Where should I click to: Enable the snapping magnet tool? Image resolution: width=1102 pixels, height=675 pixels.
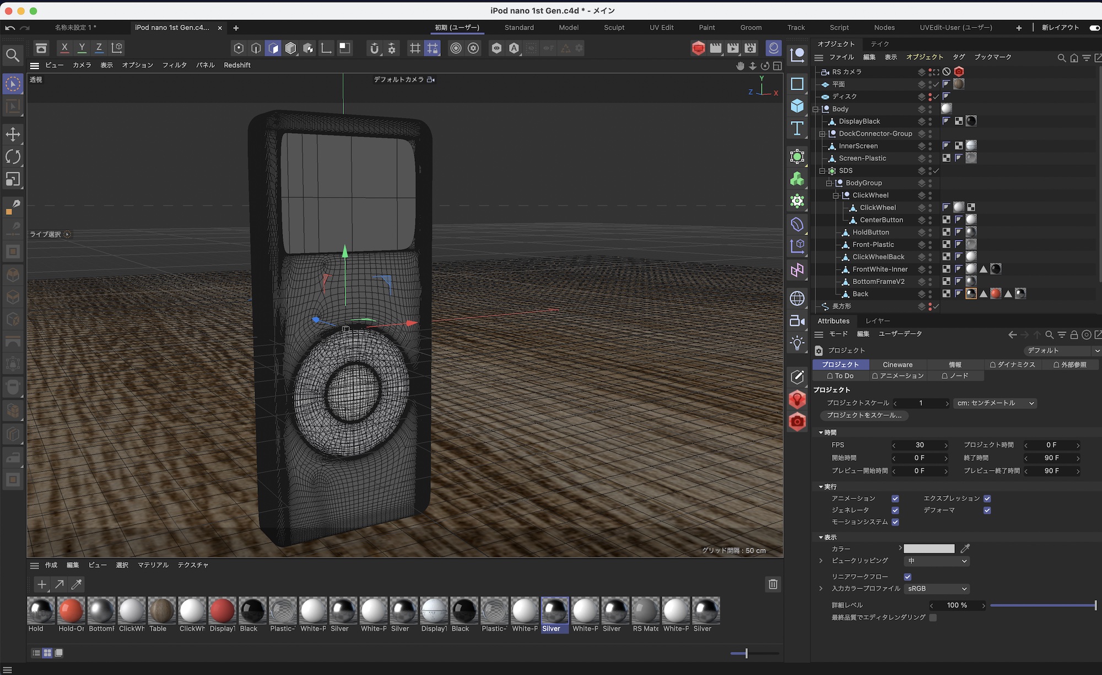click(x=375, y=48)
